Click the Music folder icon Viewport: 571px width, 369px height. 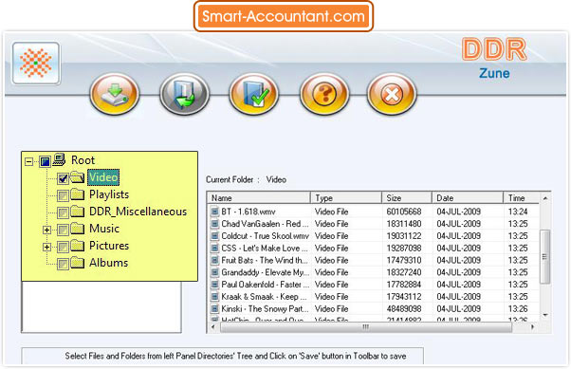(x=77, y=229)
